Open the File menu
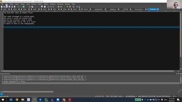This screenshot has height=102, width=182. coord(2,4)
